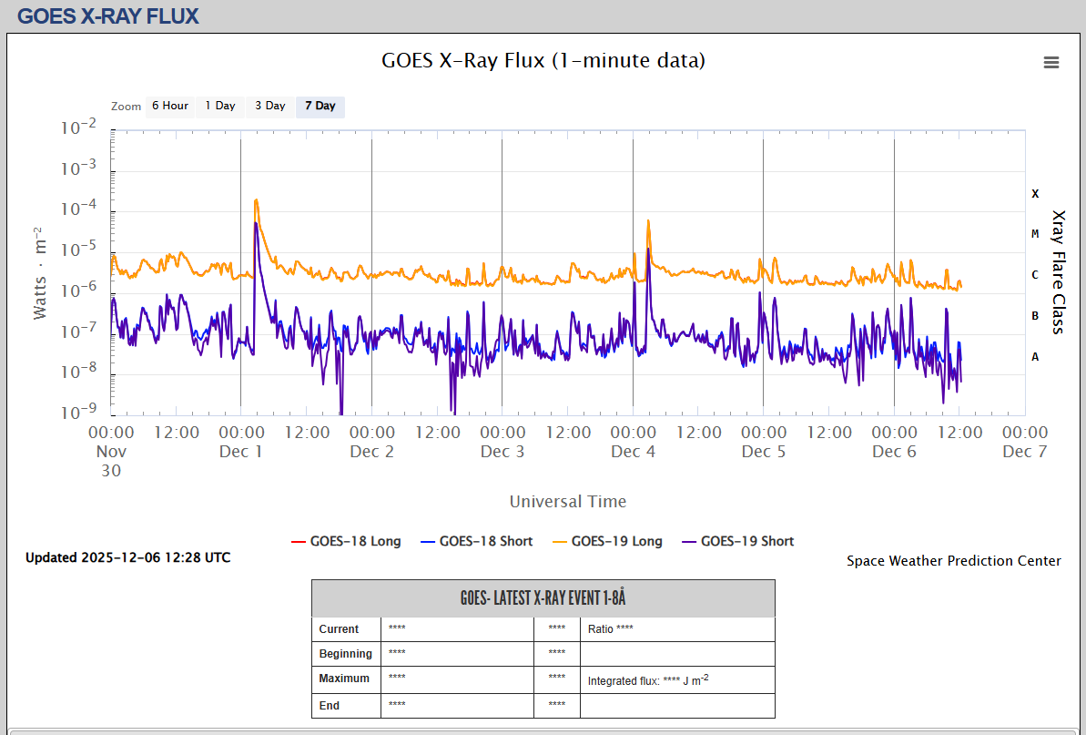Hide the GOES-19 Short series via legend text
The image size is (1086, 735).
point(747,541)
